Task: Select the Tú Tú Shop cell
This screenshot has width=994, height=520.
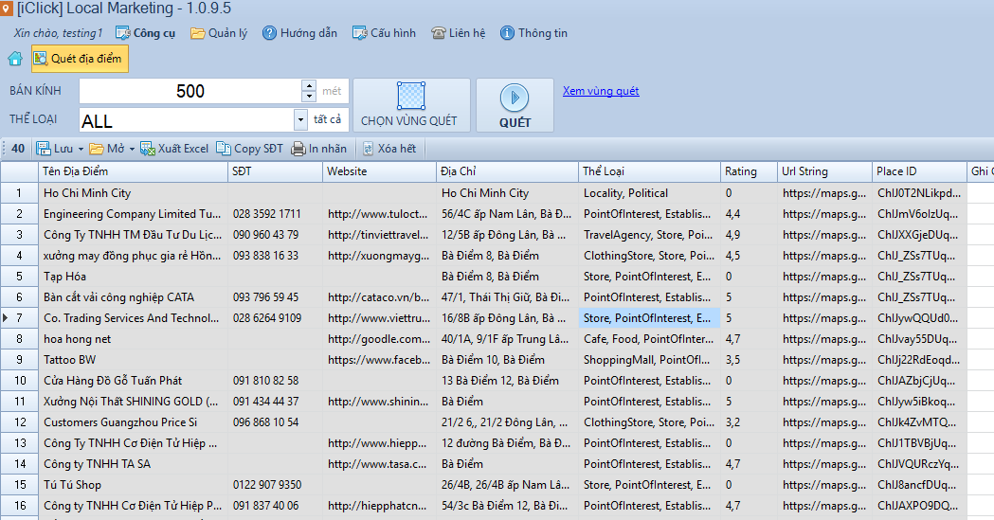Action: click(133, 485)
